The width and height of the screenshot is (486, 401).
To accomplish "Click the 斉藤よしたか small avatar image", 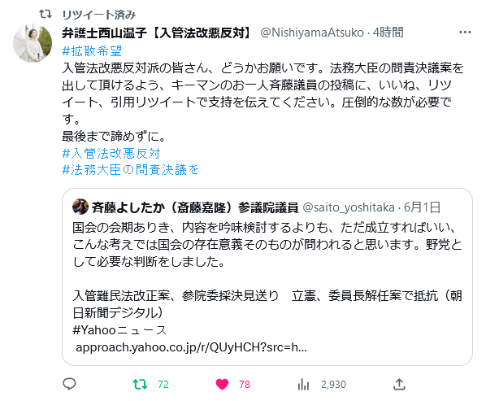I will tap(80, 207).
